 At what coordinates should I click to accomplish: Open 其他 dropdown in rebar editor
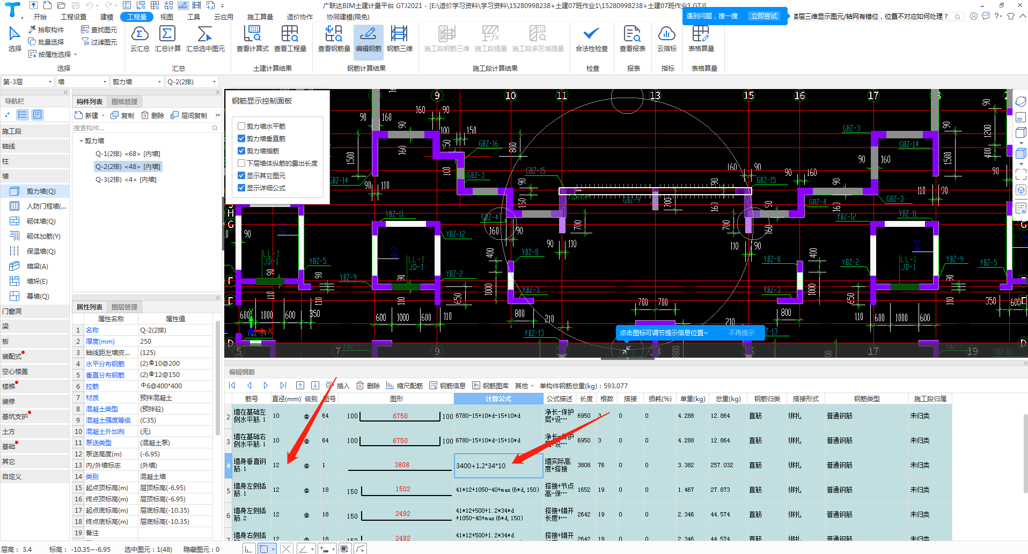coord(524,386)
